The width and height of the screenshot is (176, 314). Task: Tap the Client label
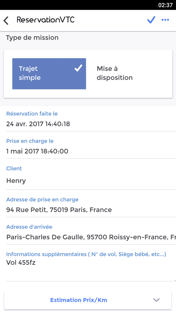(x=14, y=168)
